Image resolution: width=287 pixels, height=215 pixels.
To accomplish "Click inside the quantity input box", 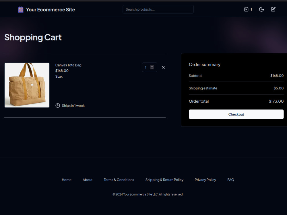I will tap(147, 67).
